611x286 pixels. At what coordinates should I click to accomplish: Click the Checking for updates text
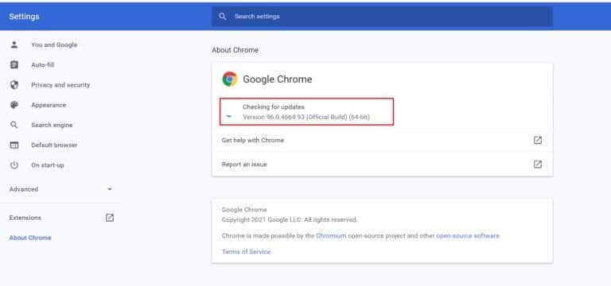(x=274, y=107)
